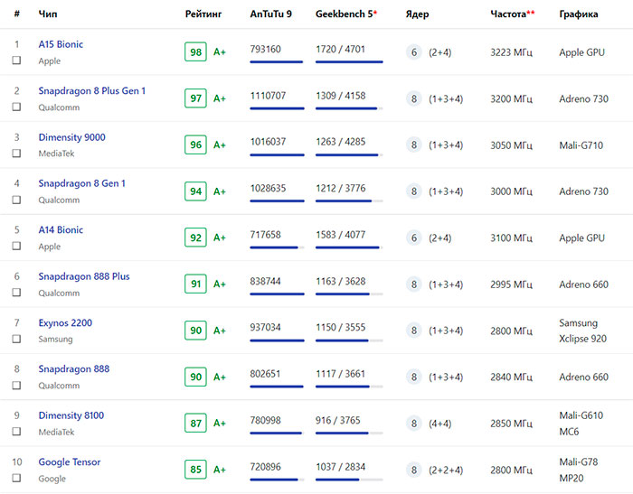Click the # column header
This screenshot has height=494, width=633.
click(x=16, y=14)
